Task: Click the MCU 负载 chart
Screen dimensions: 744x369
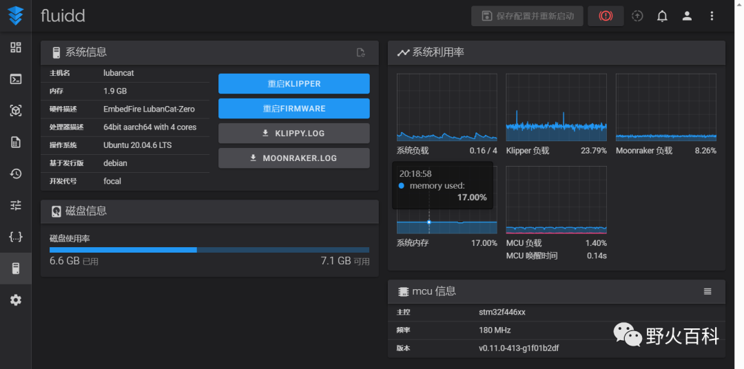Action: pyautogui.click(x=556, y=200)
